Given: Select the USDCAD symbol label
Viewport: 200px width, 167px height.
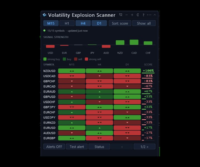Looking at the screenshot, I should click(49, 76).
